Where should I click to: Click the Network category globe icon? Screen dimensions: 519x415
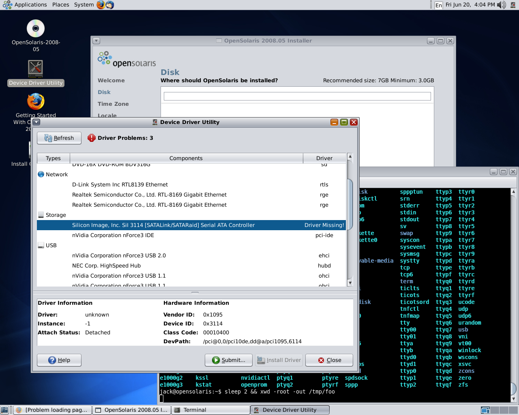pyautogui.click(x=41, y=174)
